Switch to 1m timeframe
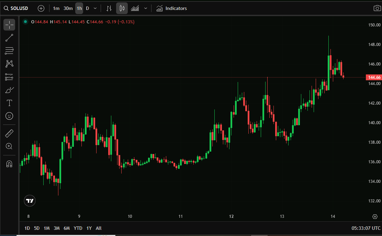Screen dimensions: 382x236 (x=56, y=8)
